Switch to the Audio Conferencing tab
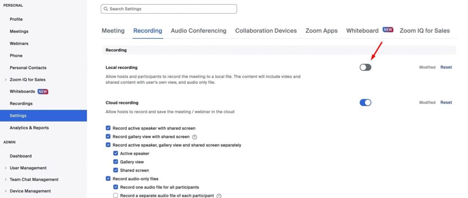 (x=198, y=31)
